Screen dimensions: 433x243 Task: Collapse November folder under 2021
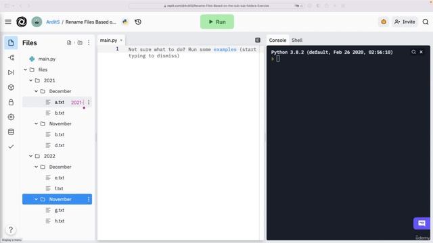(36, 124)
